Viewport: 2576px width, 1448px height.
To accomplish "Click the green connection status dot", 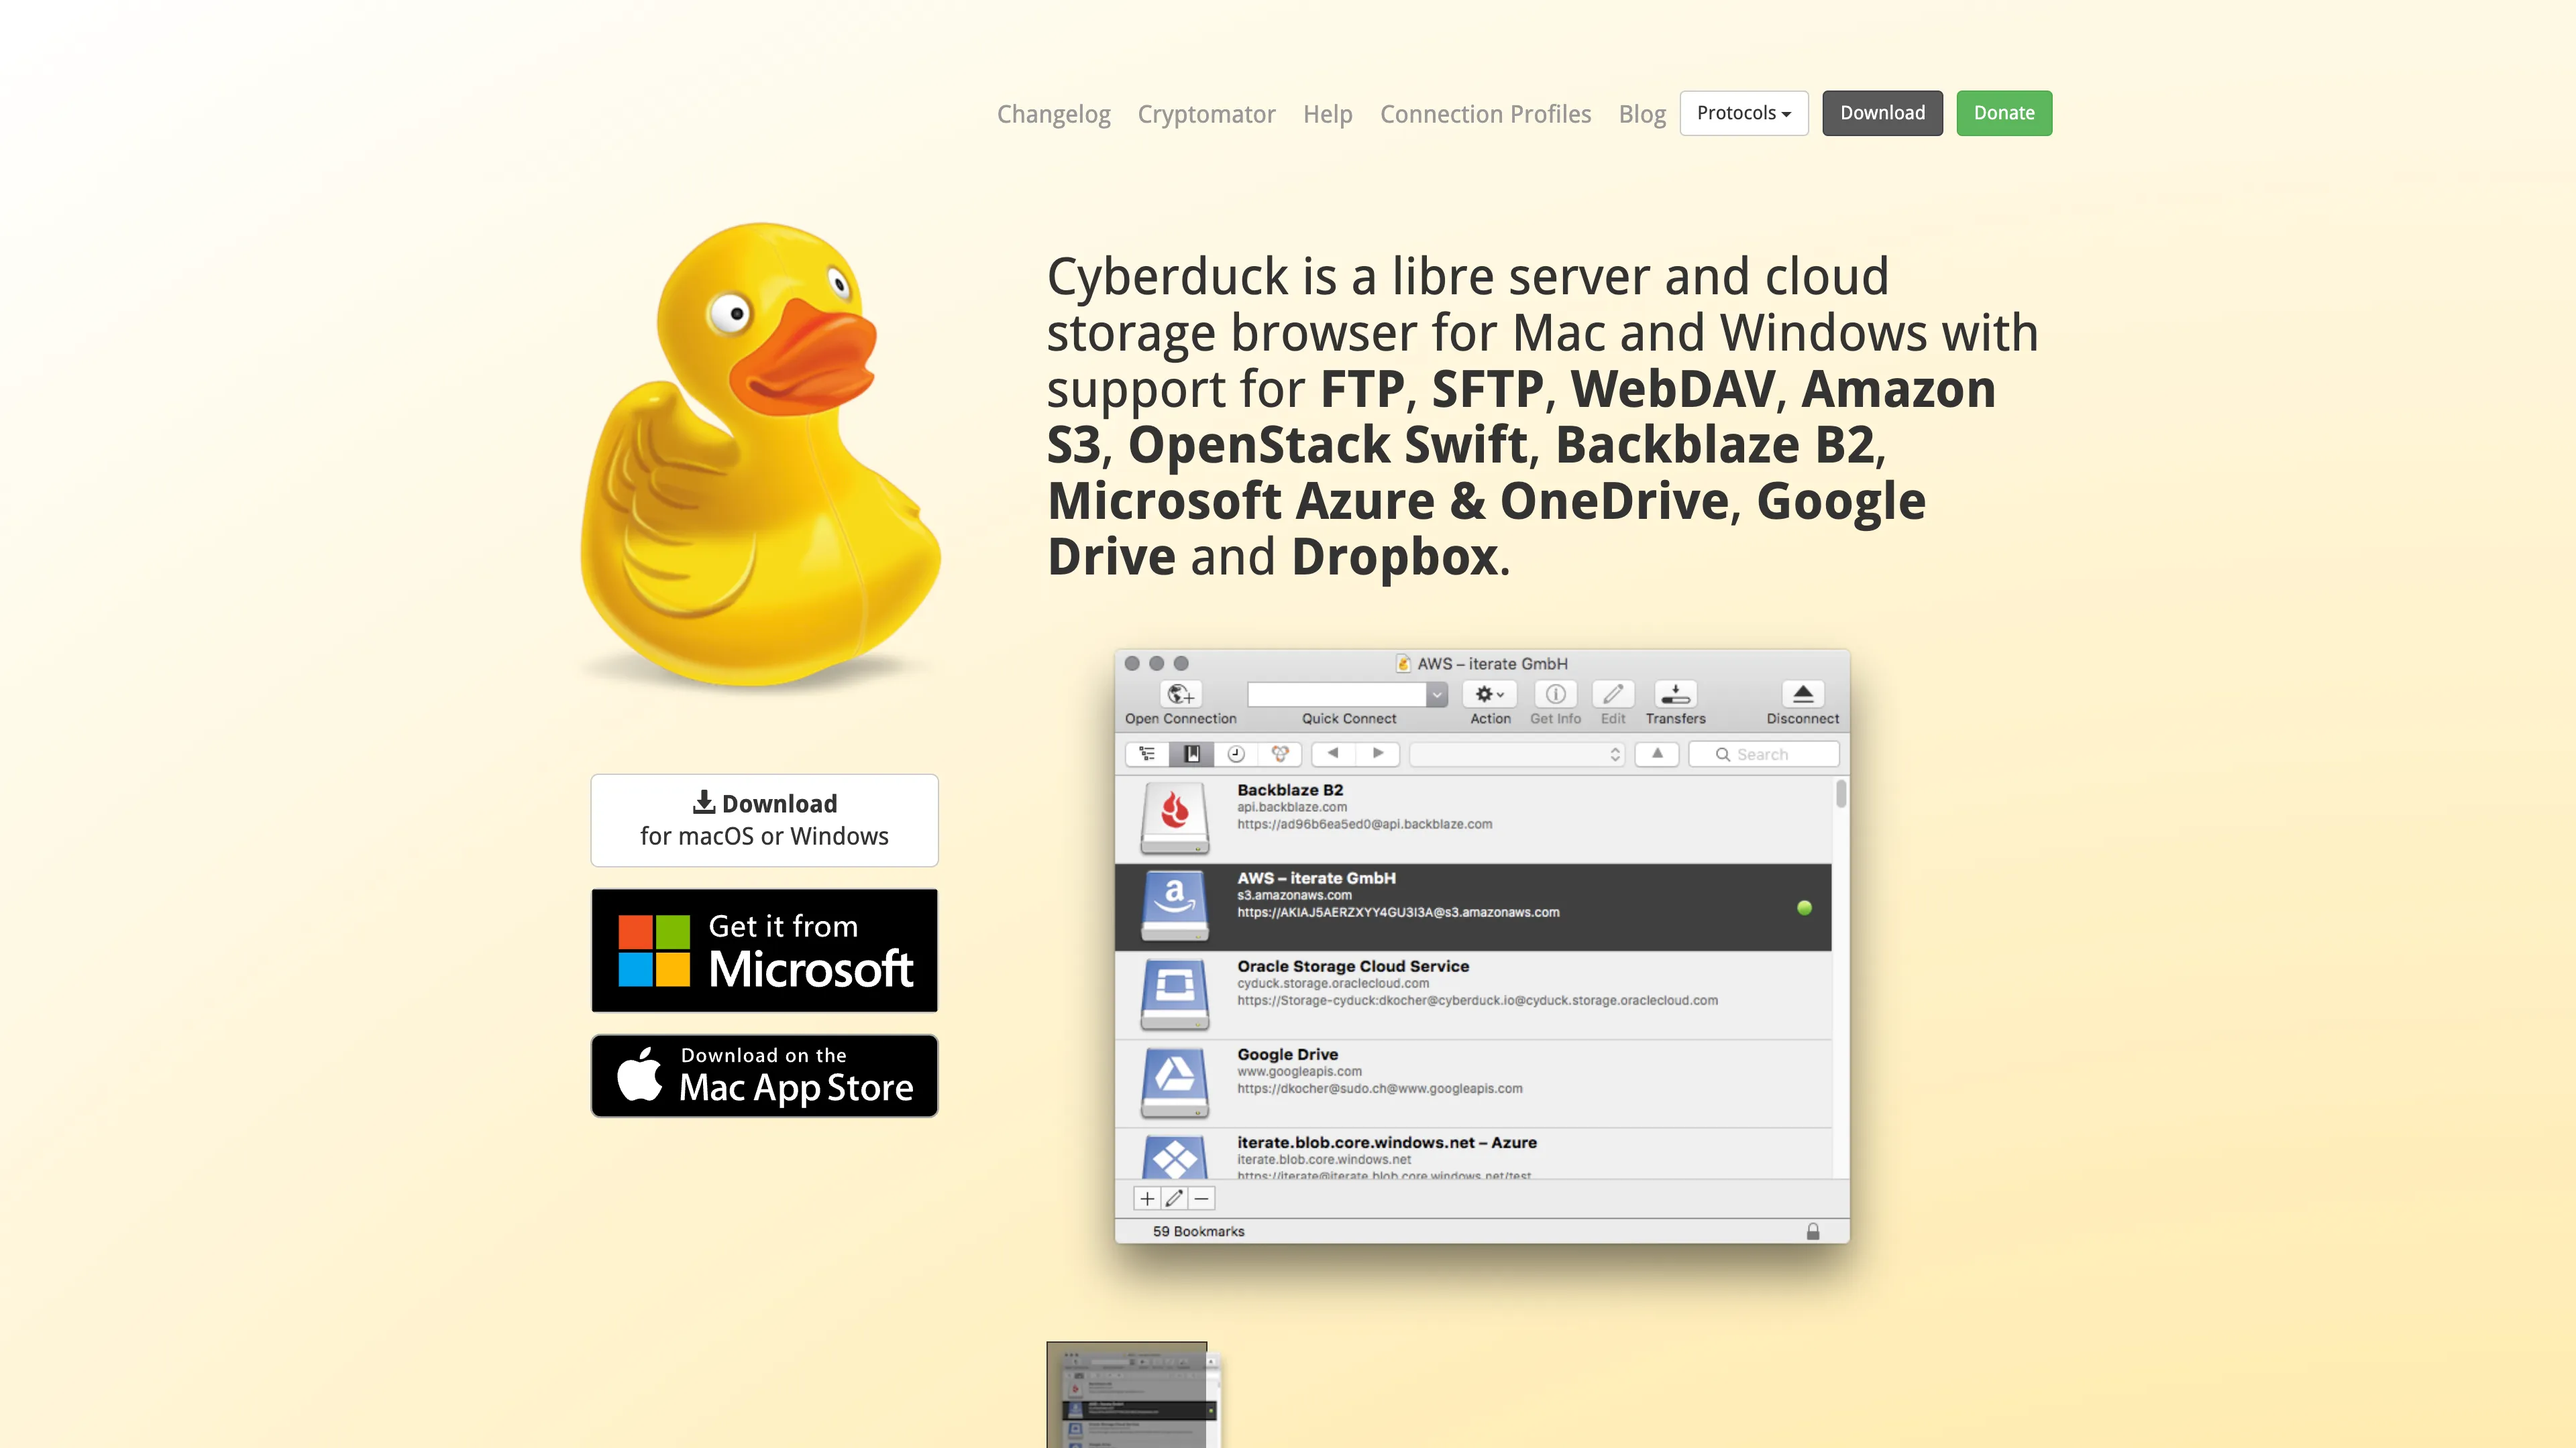I will (1804, 908).
